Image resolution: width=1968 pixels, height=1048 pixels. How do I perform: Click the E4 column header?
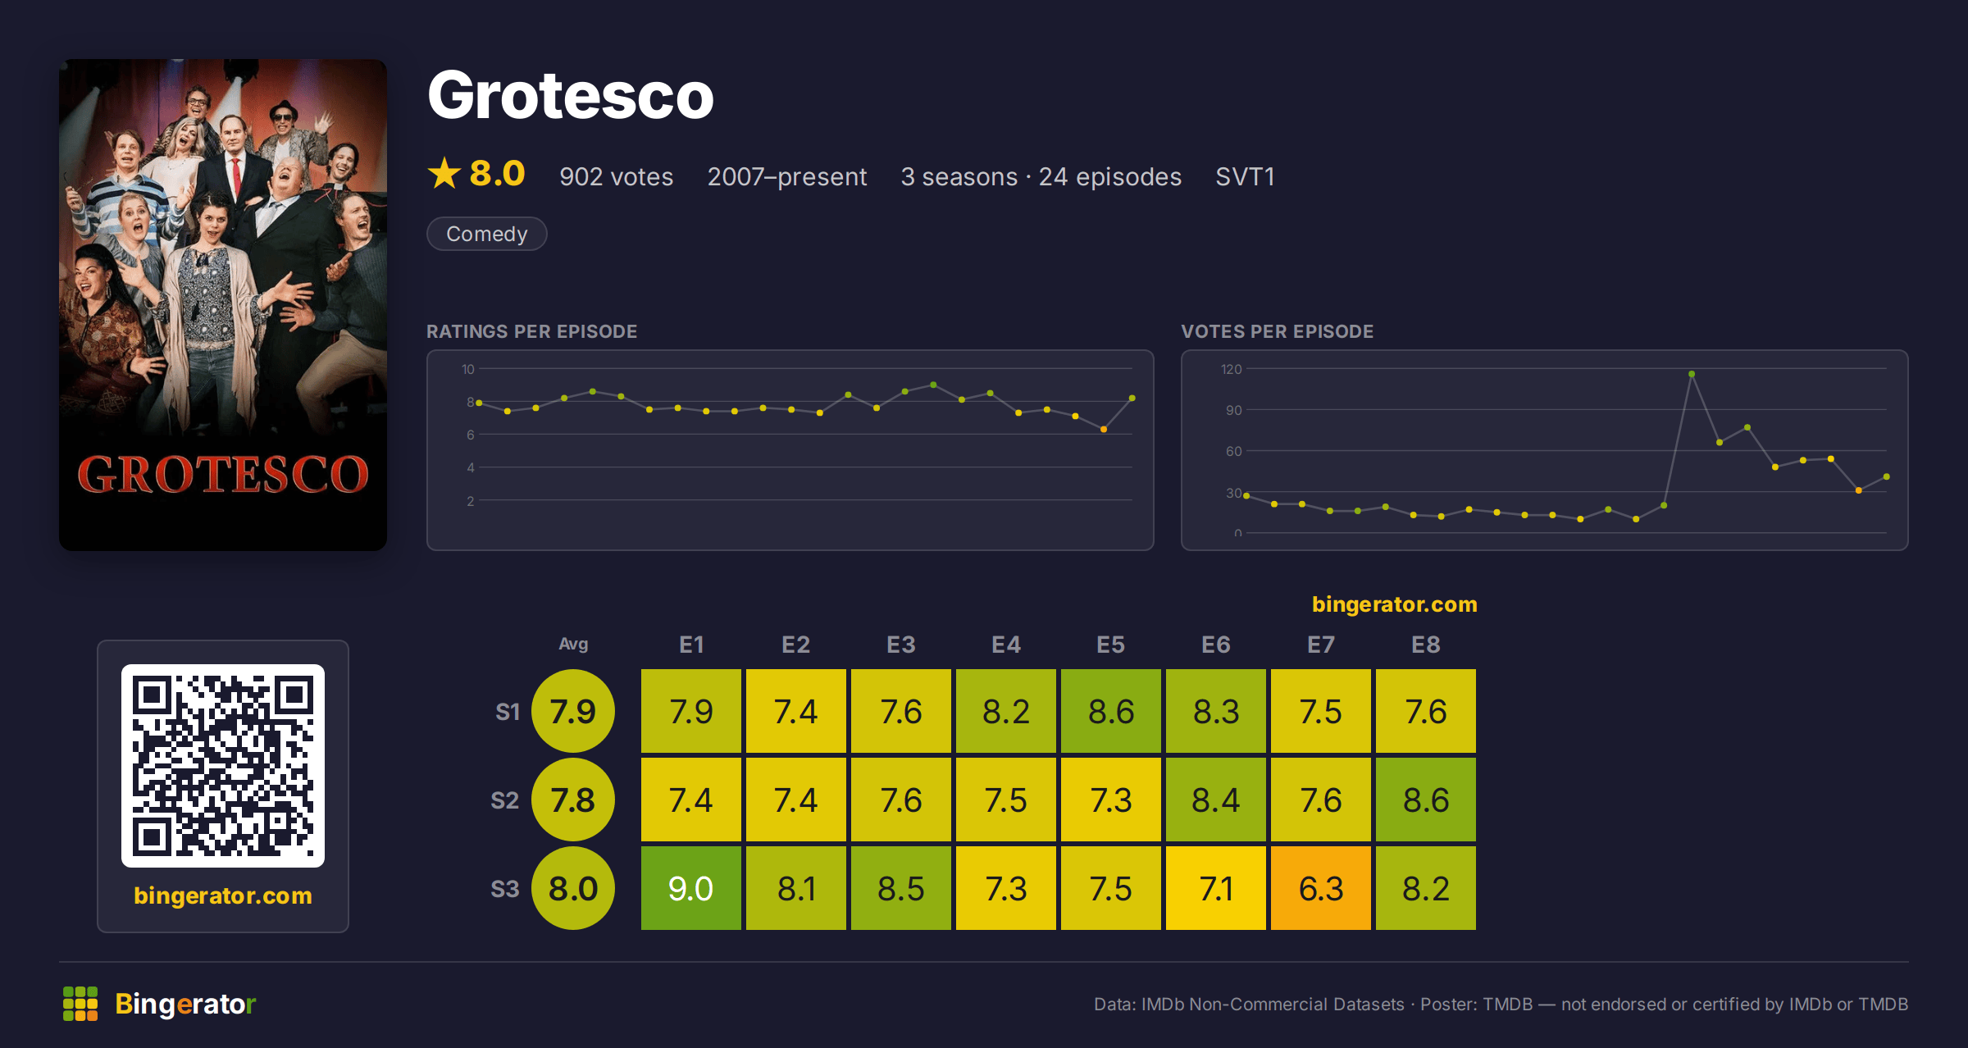(1006, 645)
